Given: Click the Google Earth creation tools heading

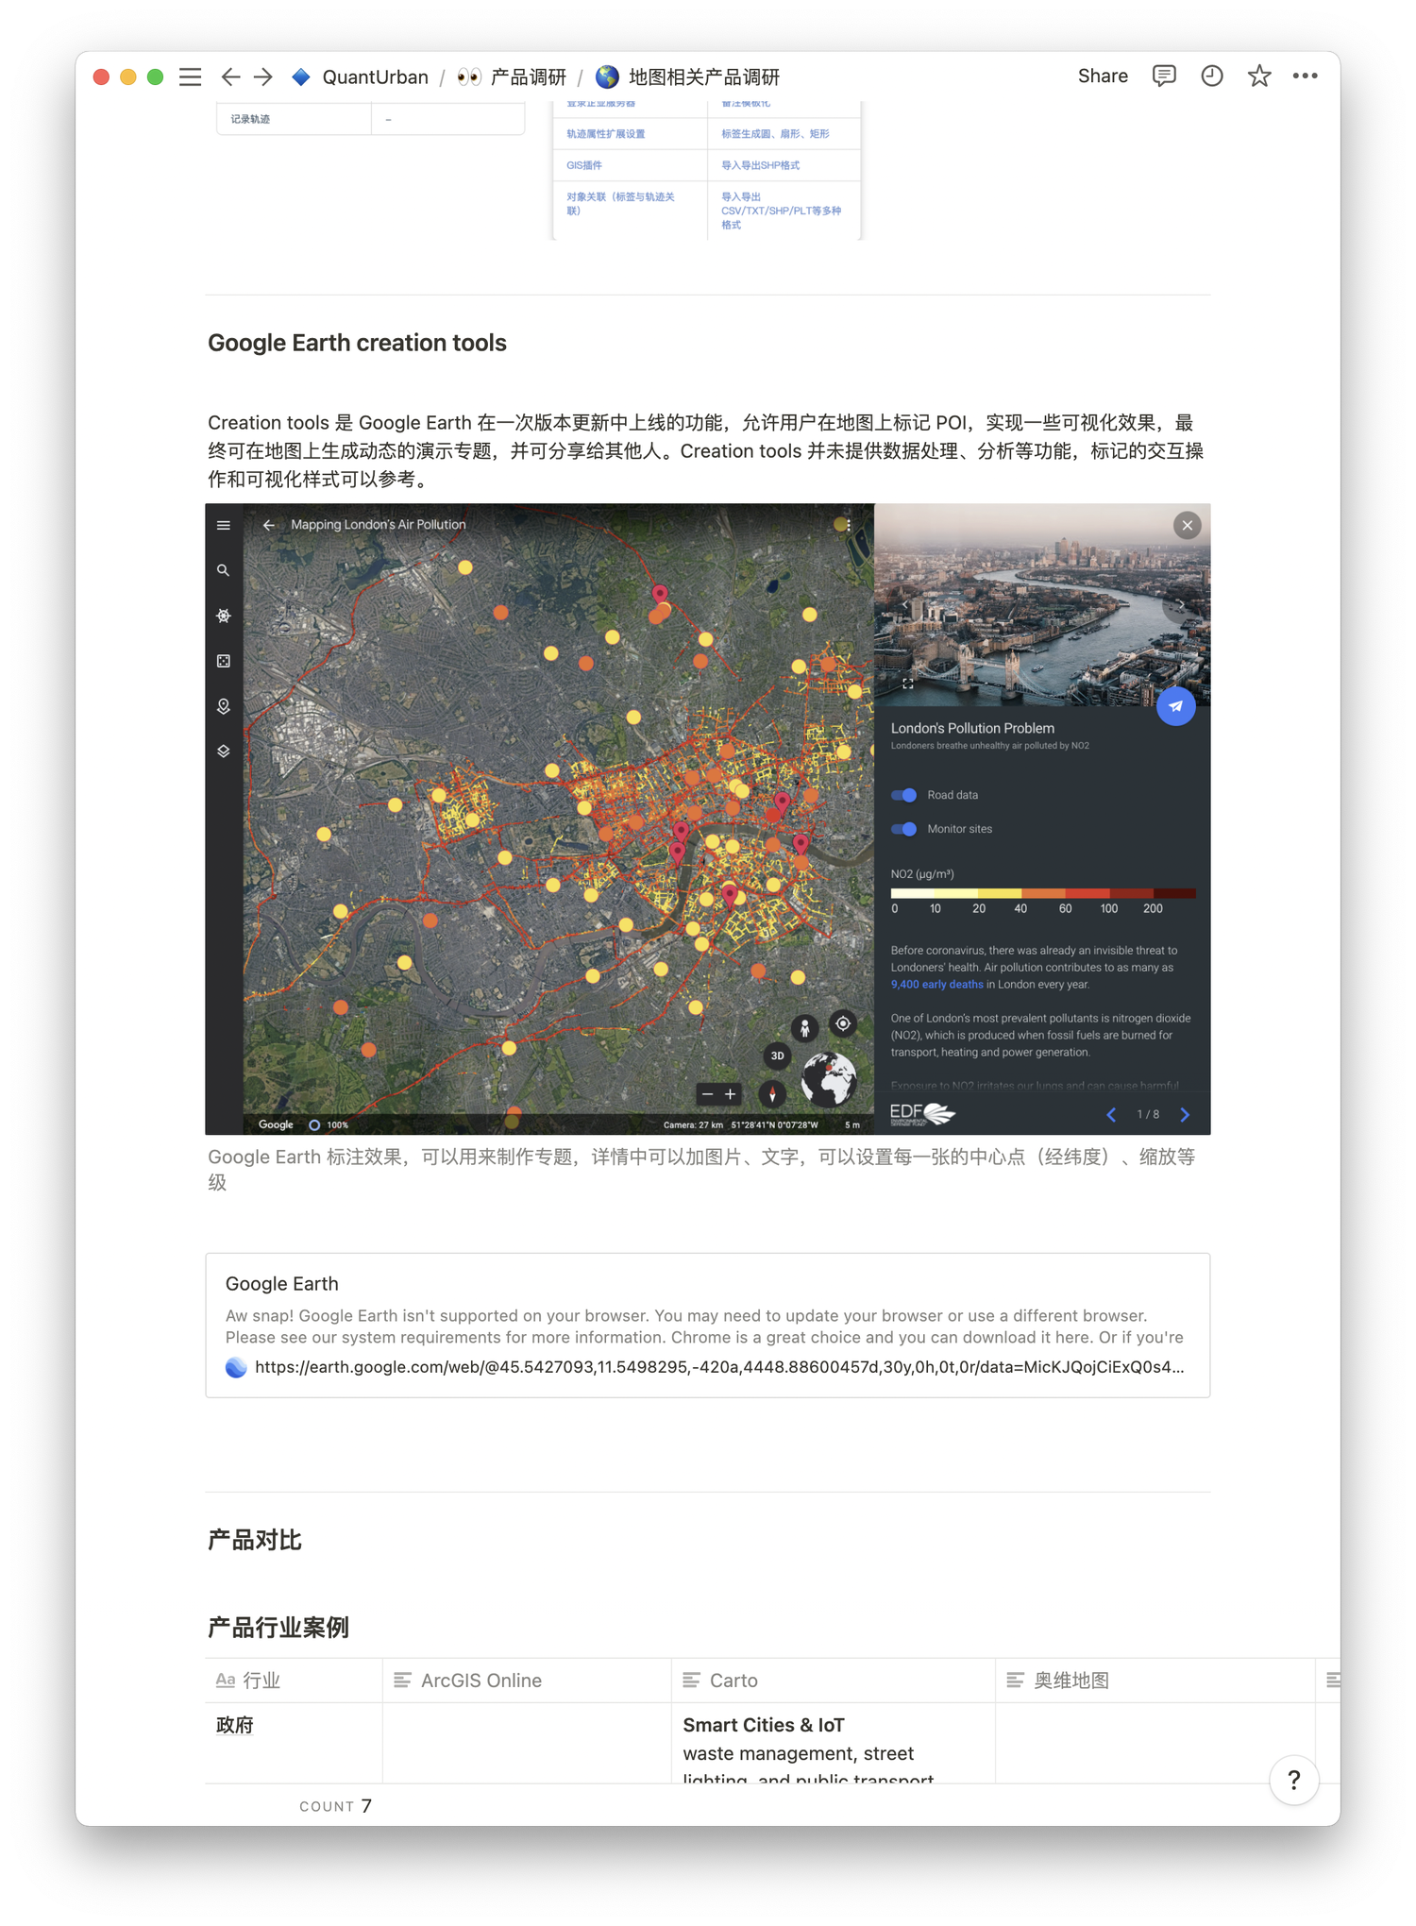Looking at the screenshot, I should coord(357,343).
